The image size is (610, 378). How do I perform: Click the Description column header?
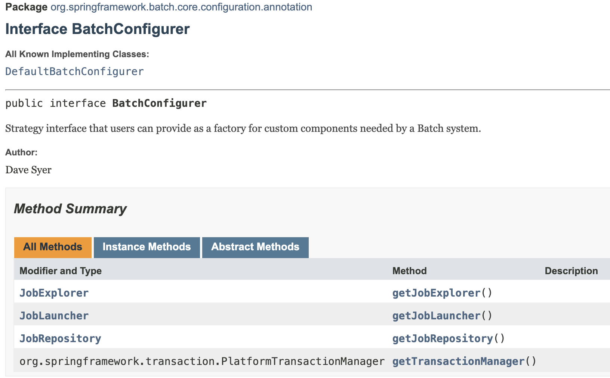571,271
